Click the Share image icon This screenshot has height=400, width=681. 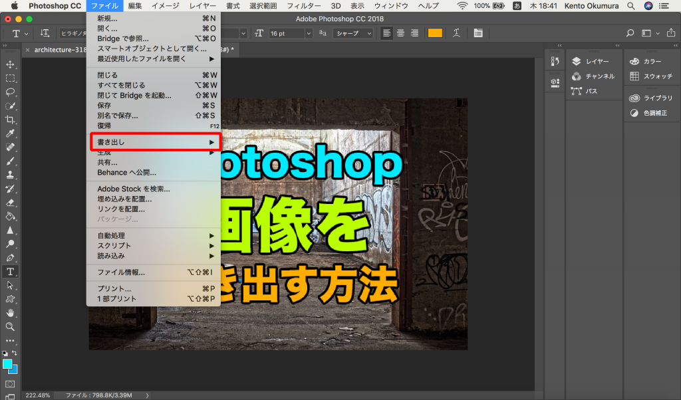click(x=671, y=33)
